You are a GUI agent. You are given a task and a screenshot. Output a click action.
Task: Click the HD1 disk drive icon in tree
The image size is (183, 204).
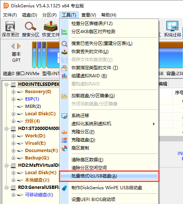(13, 129)
